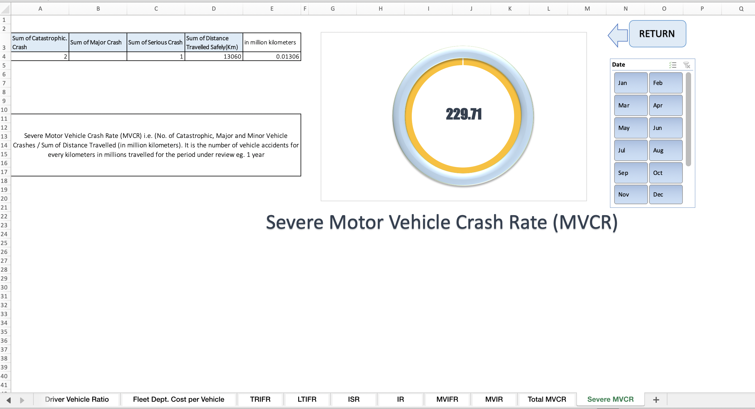Click the Severe Motor Vehicle Crash Rate title
This screenshot has width=755, height=409.
point(442,222)
